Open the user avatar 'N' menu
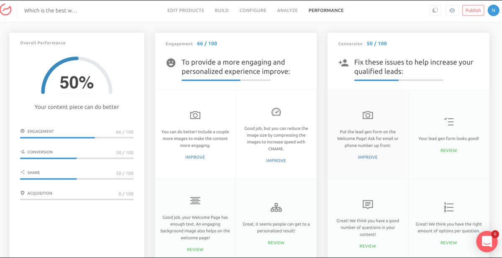Screen dimensions: 502x258 pyautogui.click(x=493, y=10)
